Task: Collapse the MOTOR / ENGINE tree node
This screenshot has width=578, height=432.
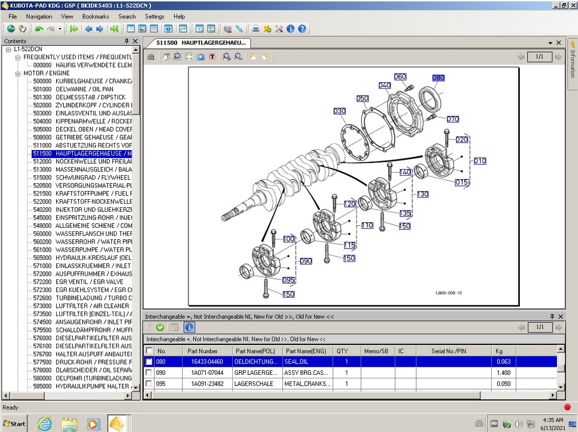Action: (18, 74)
